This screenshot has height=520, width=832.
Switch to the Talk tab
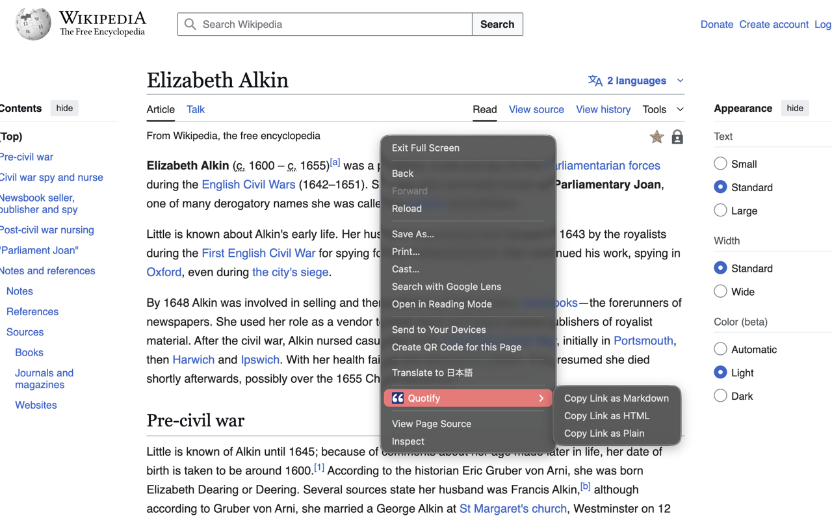tap(195, 109)
